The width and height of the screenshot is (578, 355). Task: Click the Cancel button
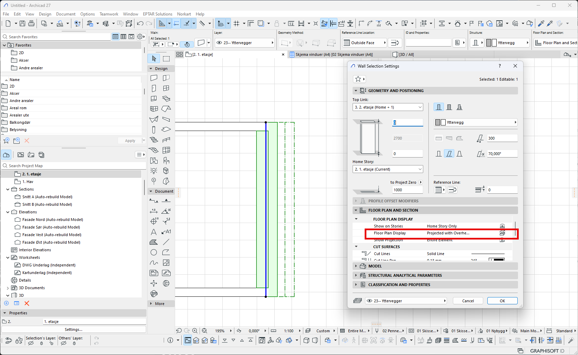tap(468, 301)
